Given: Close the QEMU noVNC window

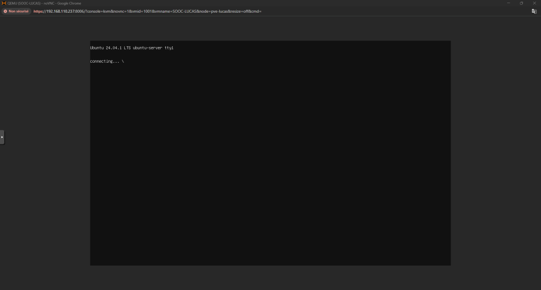Looking at the screenshot, I should click(x=534, y=3).
